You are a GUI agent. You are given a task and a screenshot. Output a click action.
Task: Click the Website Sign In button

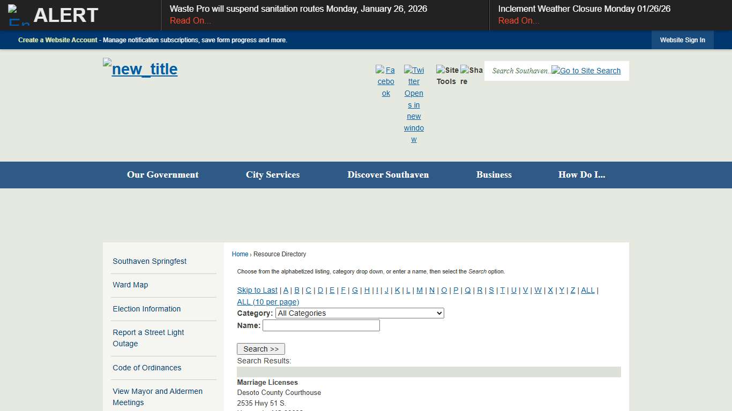coord(682,40)
